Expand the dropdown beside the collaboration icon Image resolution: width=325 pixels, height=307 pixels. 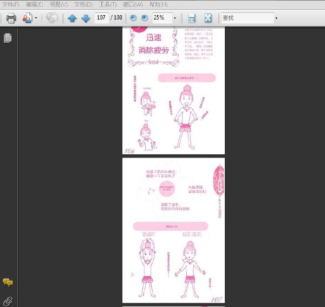pos(36,18)
